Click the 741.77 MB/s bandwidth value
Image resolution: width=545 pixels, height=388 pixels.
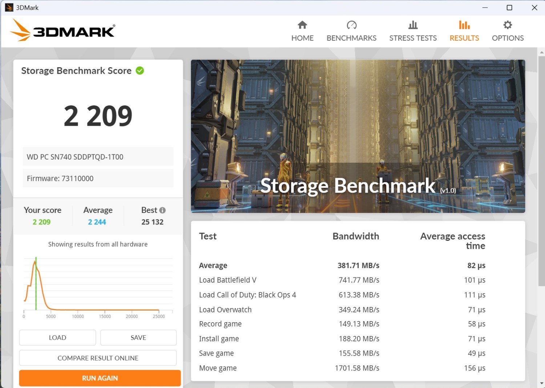[x=359, y=280]
